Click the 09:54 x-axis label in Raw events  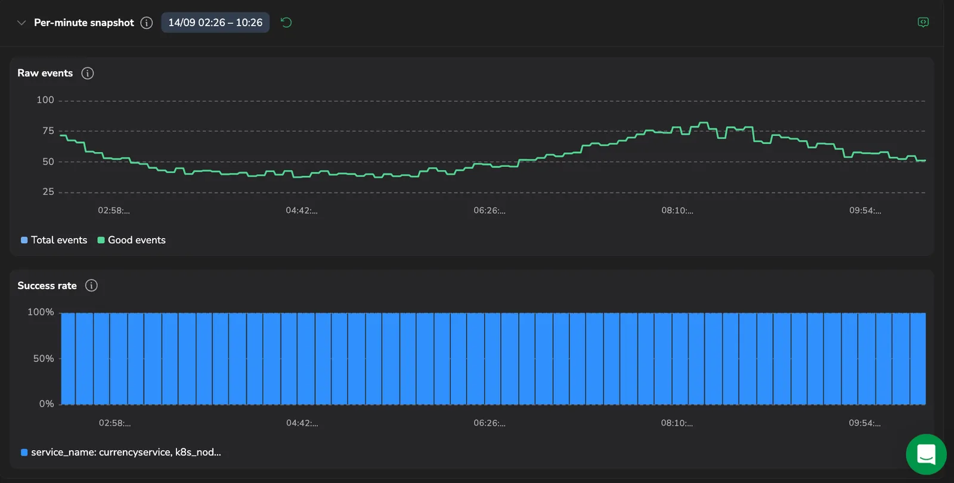(x=865, y=210)
